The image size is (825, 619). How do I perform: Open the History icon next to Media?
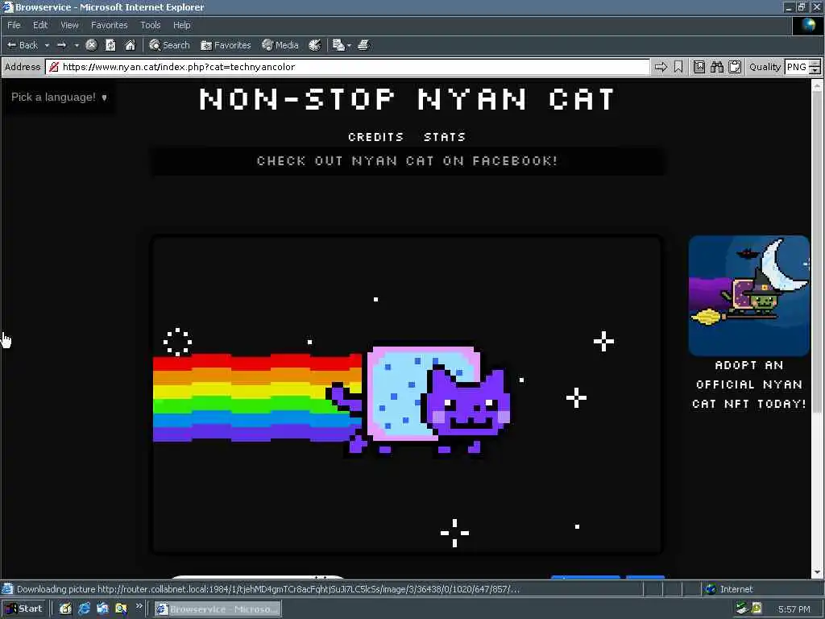[315, 45]
